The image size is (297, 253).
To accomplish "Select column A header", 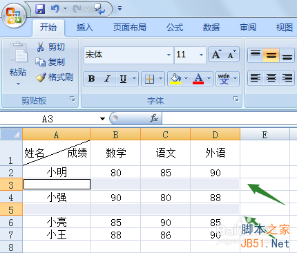I will (57, 134).
